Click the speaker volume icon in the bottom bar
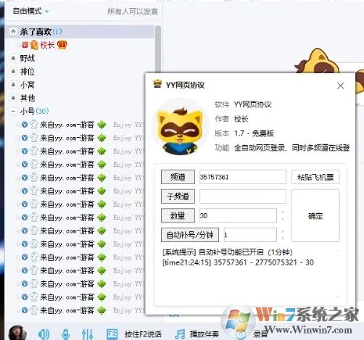364x340 pixels. 44,334
